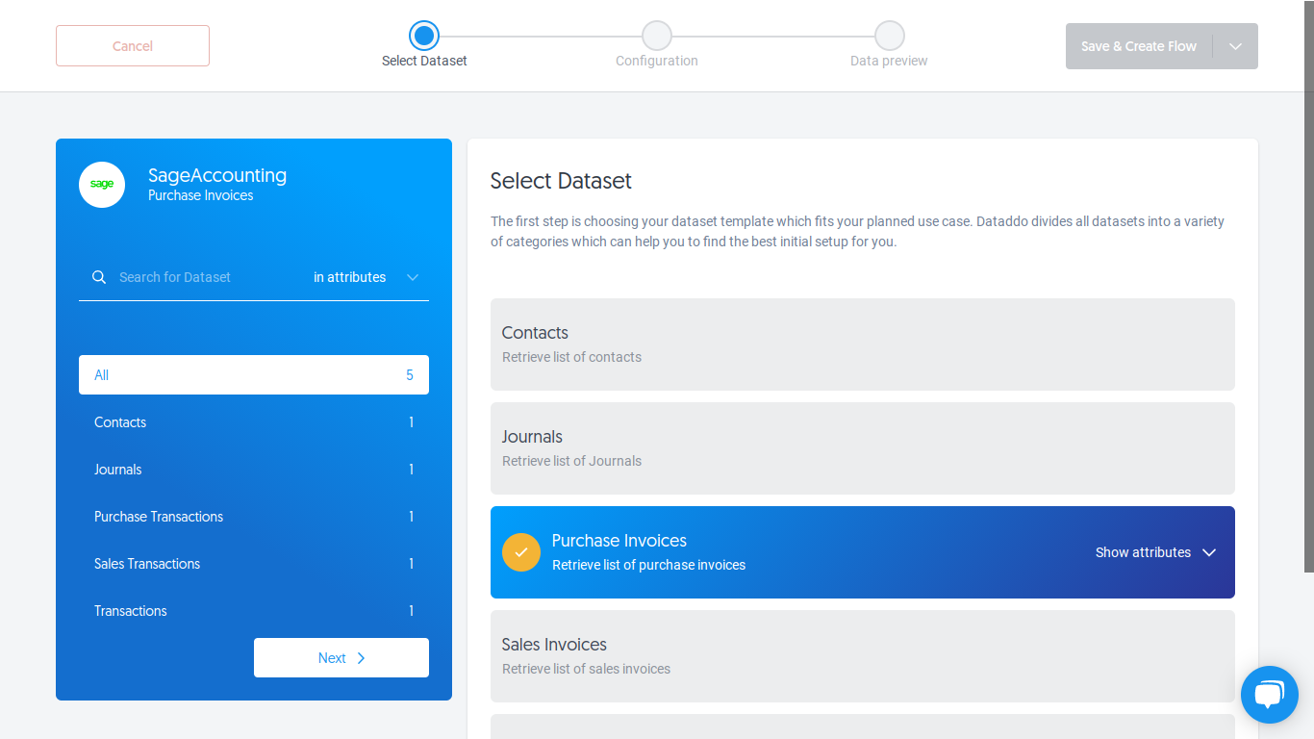The width and height of the screenshot is (1314, 739).
Task: Click the count 5 beside All
Action: tap(410, 375)
